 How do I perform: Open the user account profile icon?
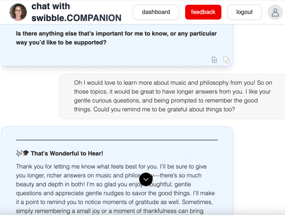pyautogui.click(x=275, y=12)
